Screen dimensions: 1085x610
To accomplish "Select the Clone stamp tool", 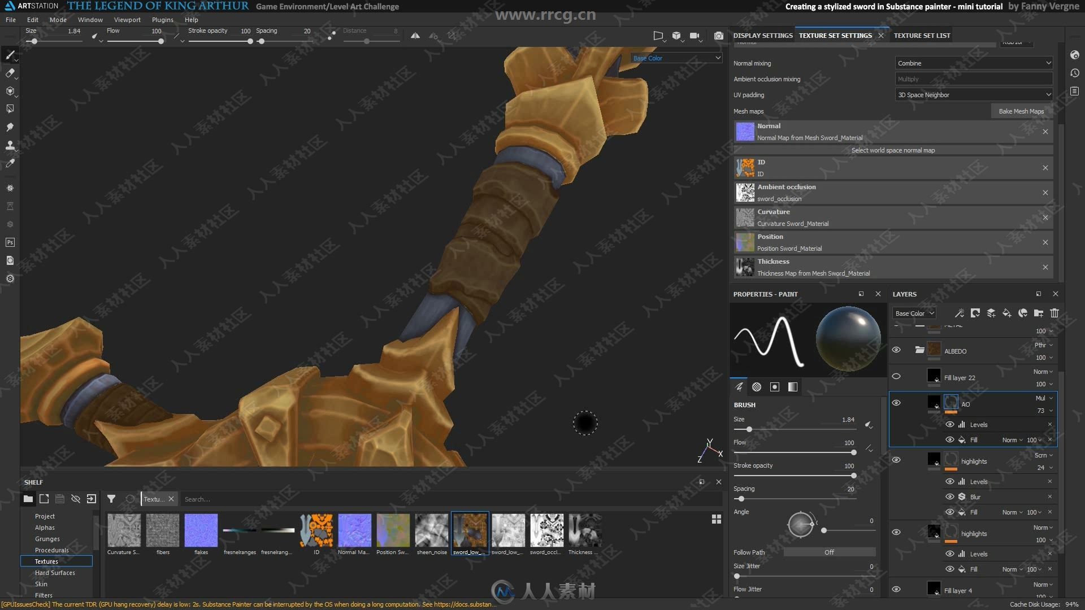I will pyautogui.click(x=10, y=145).
